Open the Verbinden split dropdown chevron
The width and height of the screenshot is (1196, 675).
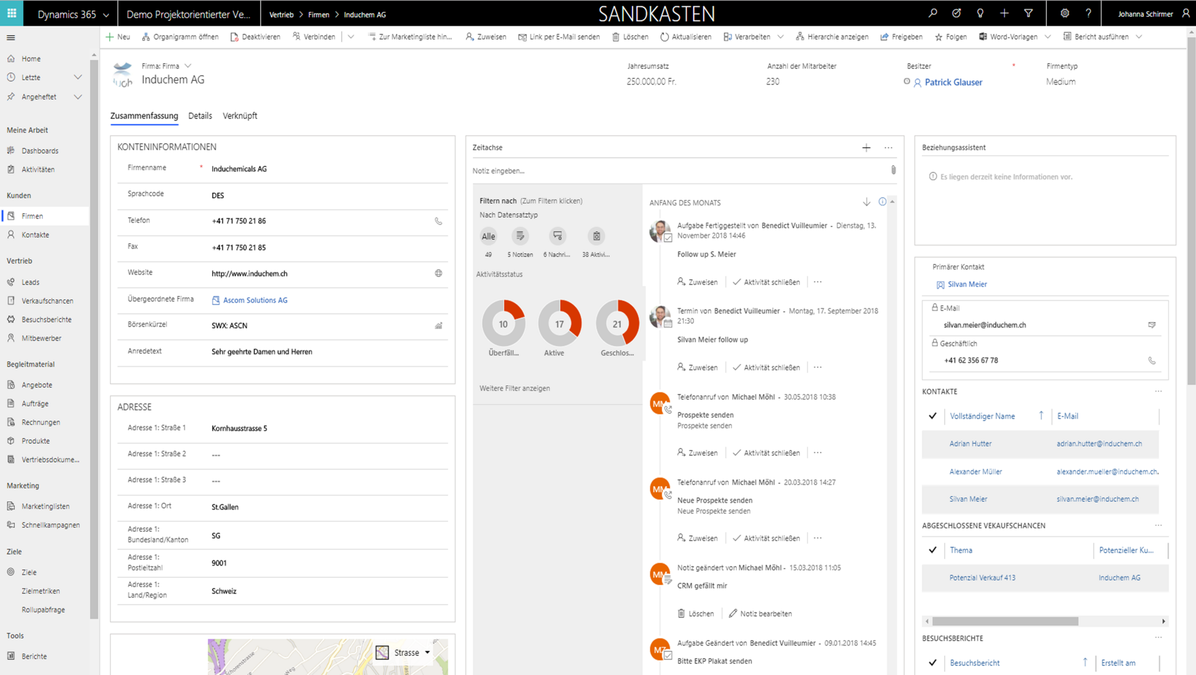351,37
